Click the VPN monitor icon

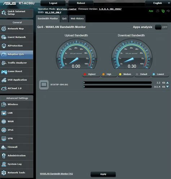(4, 138)
